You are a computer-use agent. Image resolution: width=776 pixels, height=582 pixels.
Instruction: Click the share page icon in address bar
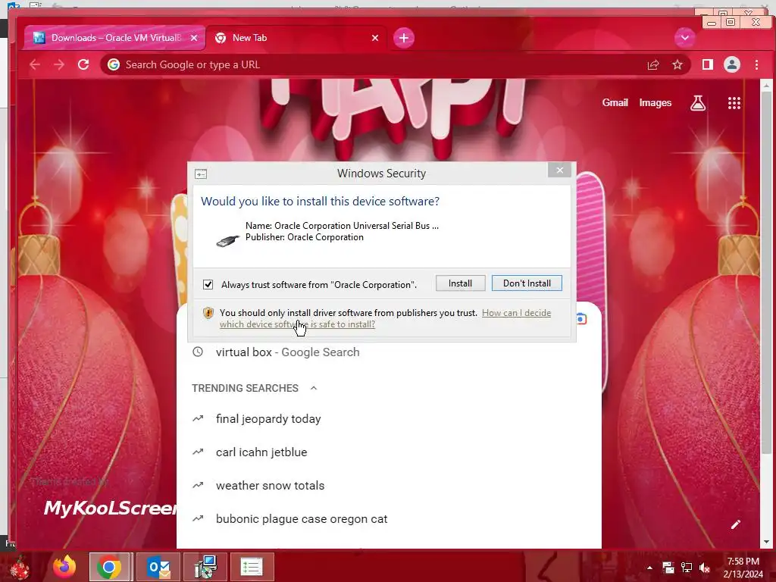(x=653, y=64)
